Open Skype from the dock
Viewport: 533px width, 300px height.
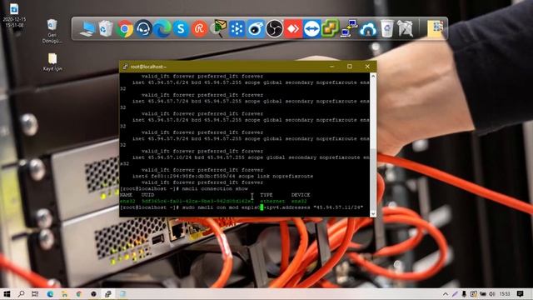click(181, 29)
